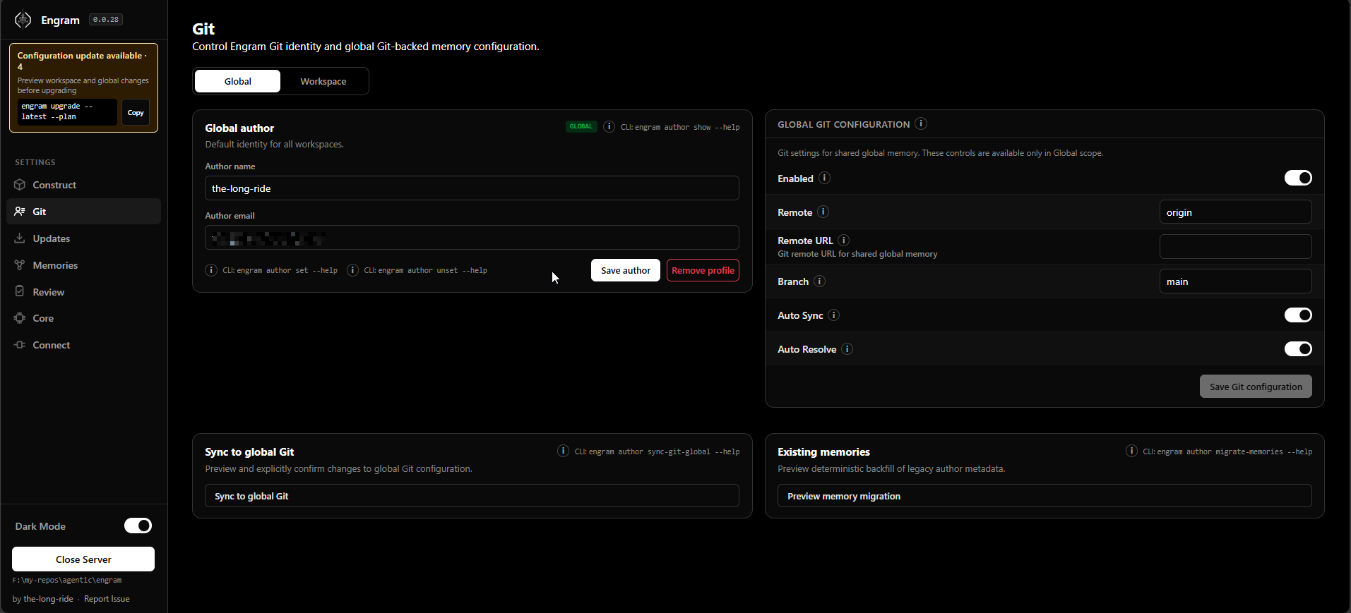Viewport: 1351px width, 613px height.
Task: Click info icon next to Auto Sync label
Action: (833, 315)
